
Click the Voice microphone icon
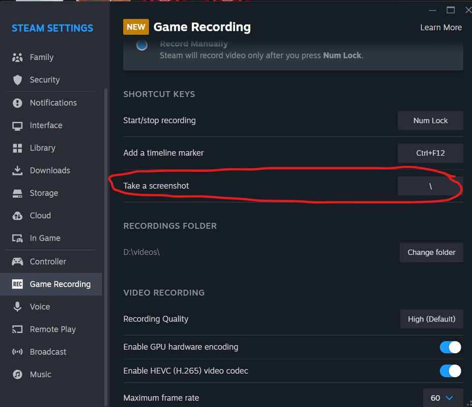click(x=17, y=306)
